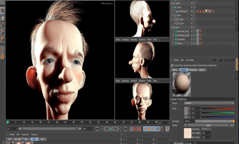Click the red Record Active Objects icon
Image resolution: width=239 pixels, height=144 pixels.
tap(135, 129)
